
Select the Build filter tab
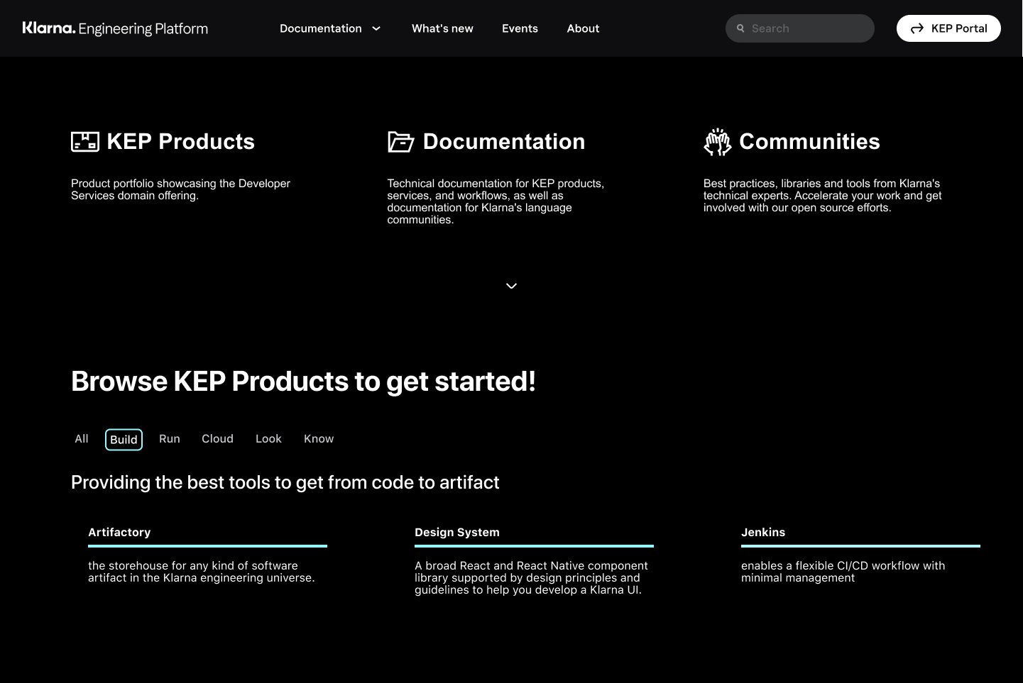pos(124,440)
